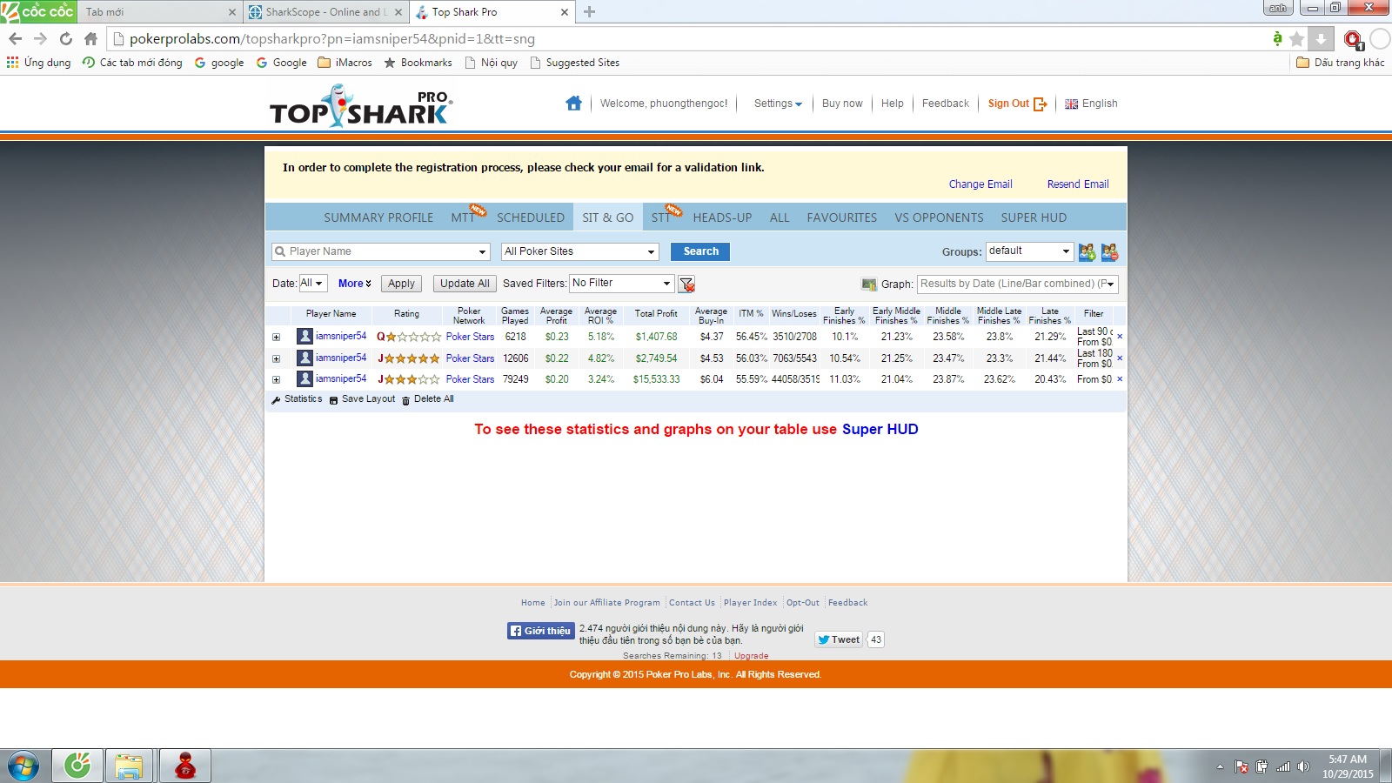Switch to the Summary Profile tab
This screenshot has height=783, width=1392.
pyautogui.click(x=378, y=217)
